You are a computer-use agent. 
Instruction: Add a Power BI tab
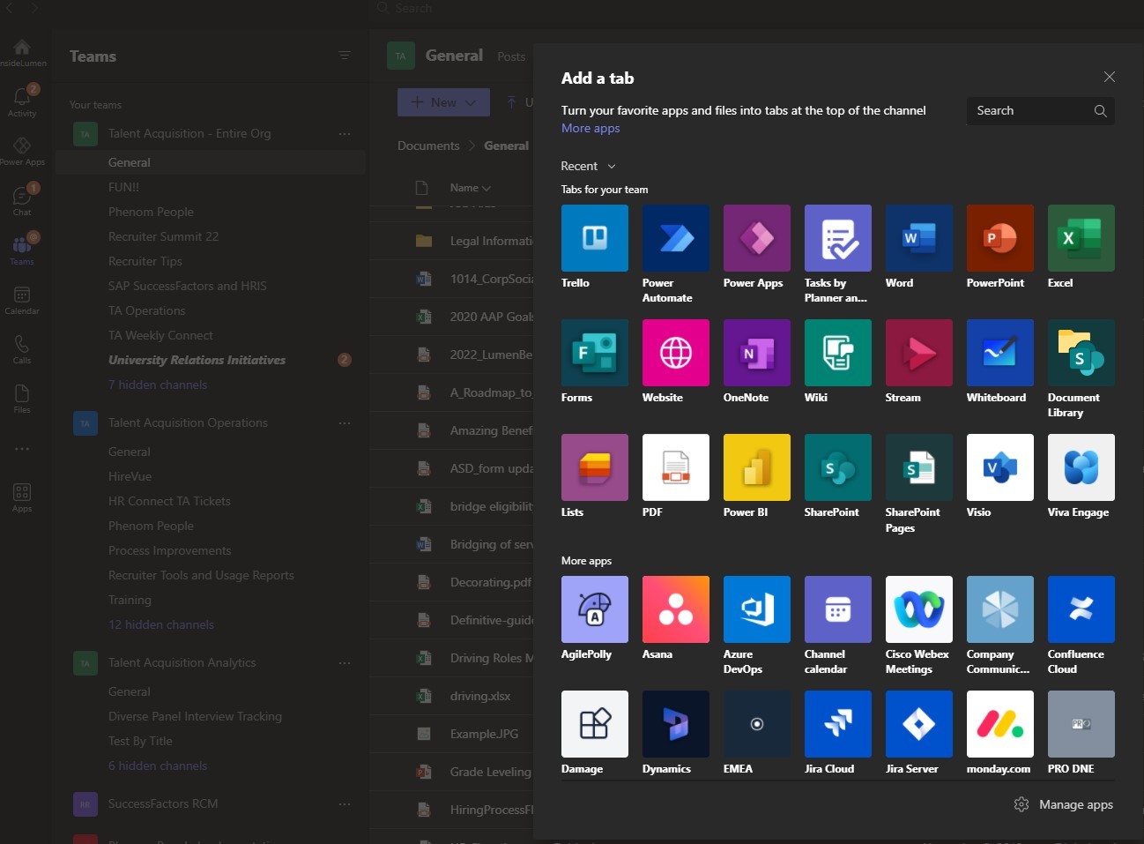coord(756,467)
